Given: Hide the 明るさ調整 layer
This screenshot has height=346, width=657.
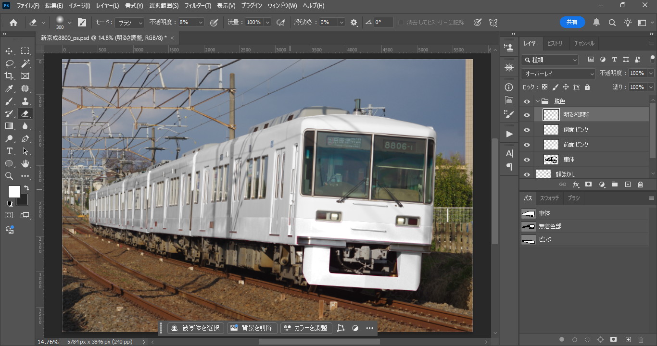Looking at the screenshot, I should pyautogui.click(x=527, y=115).
